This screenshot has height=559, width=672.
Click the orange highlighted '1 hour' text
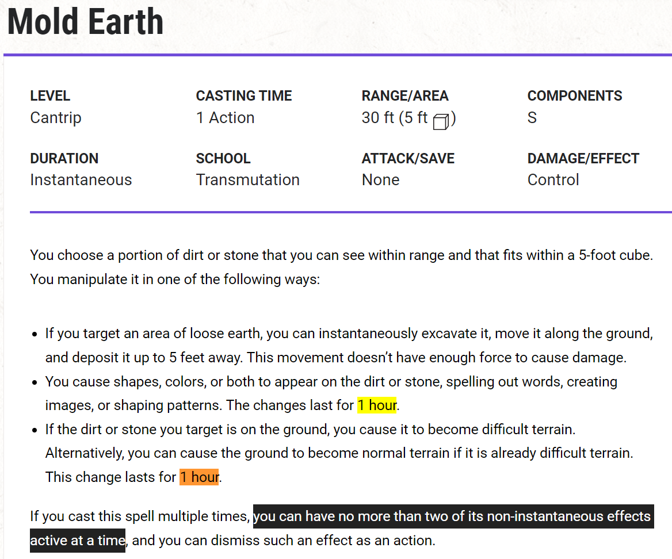tap(199, 477)
